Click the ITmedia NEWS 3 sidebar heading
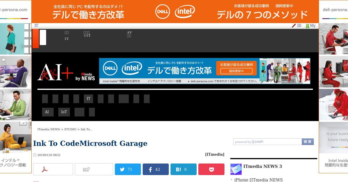 pyautogui.click(x=262, y=166)
